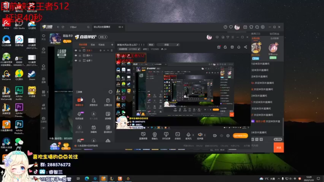Mute the 扬声器 speaker icon
Viewport: 324px width, 182px height.
pos(200,135)
